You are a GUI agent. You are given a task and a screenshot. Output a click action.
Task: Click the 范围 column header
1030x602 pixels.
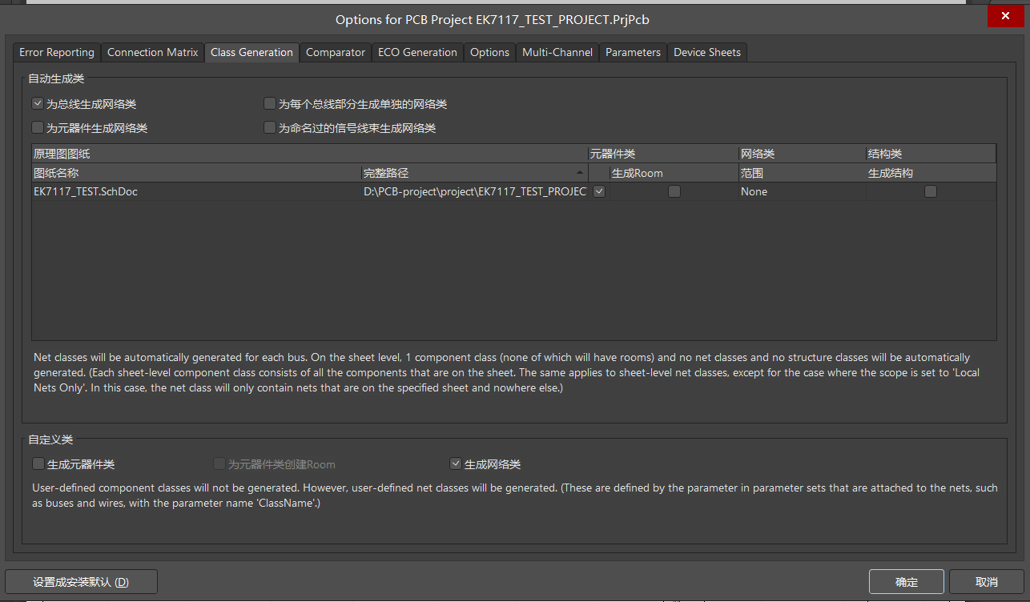tap(802, 173)
